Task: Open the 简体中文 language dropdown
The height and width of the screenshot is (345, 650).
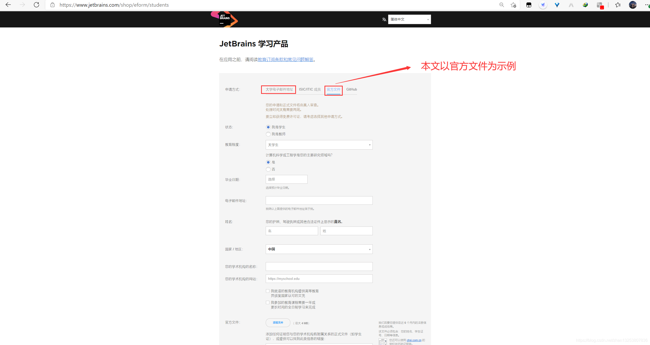Action: [409, 19]
